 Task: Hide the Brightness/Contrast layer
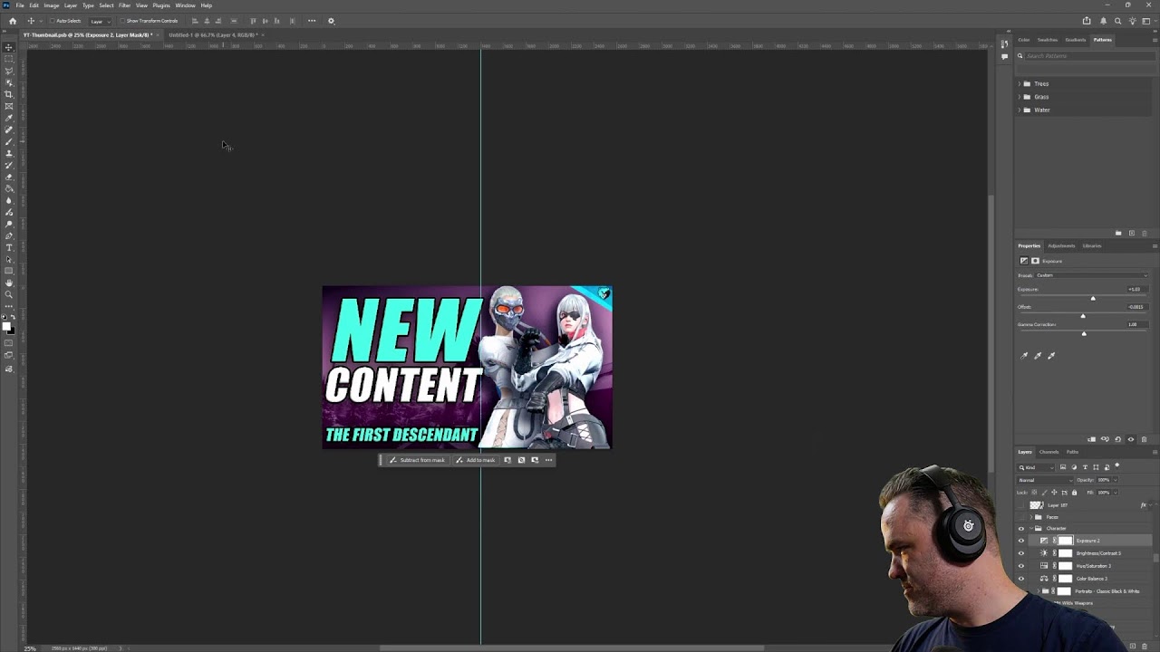coord(1021,553)
